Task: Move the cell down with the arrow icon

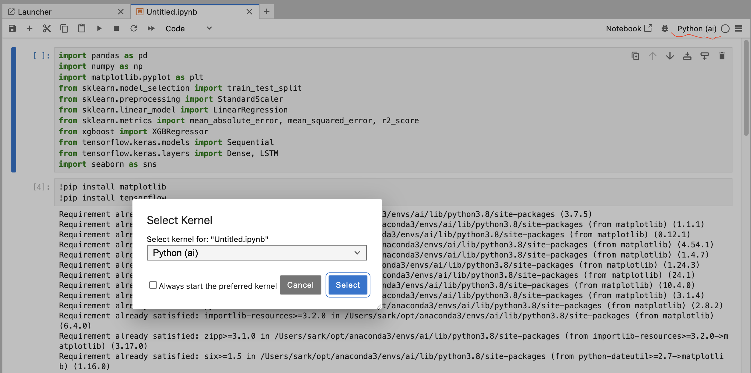Action: tap(670, 56)
